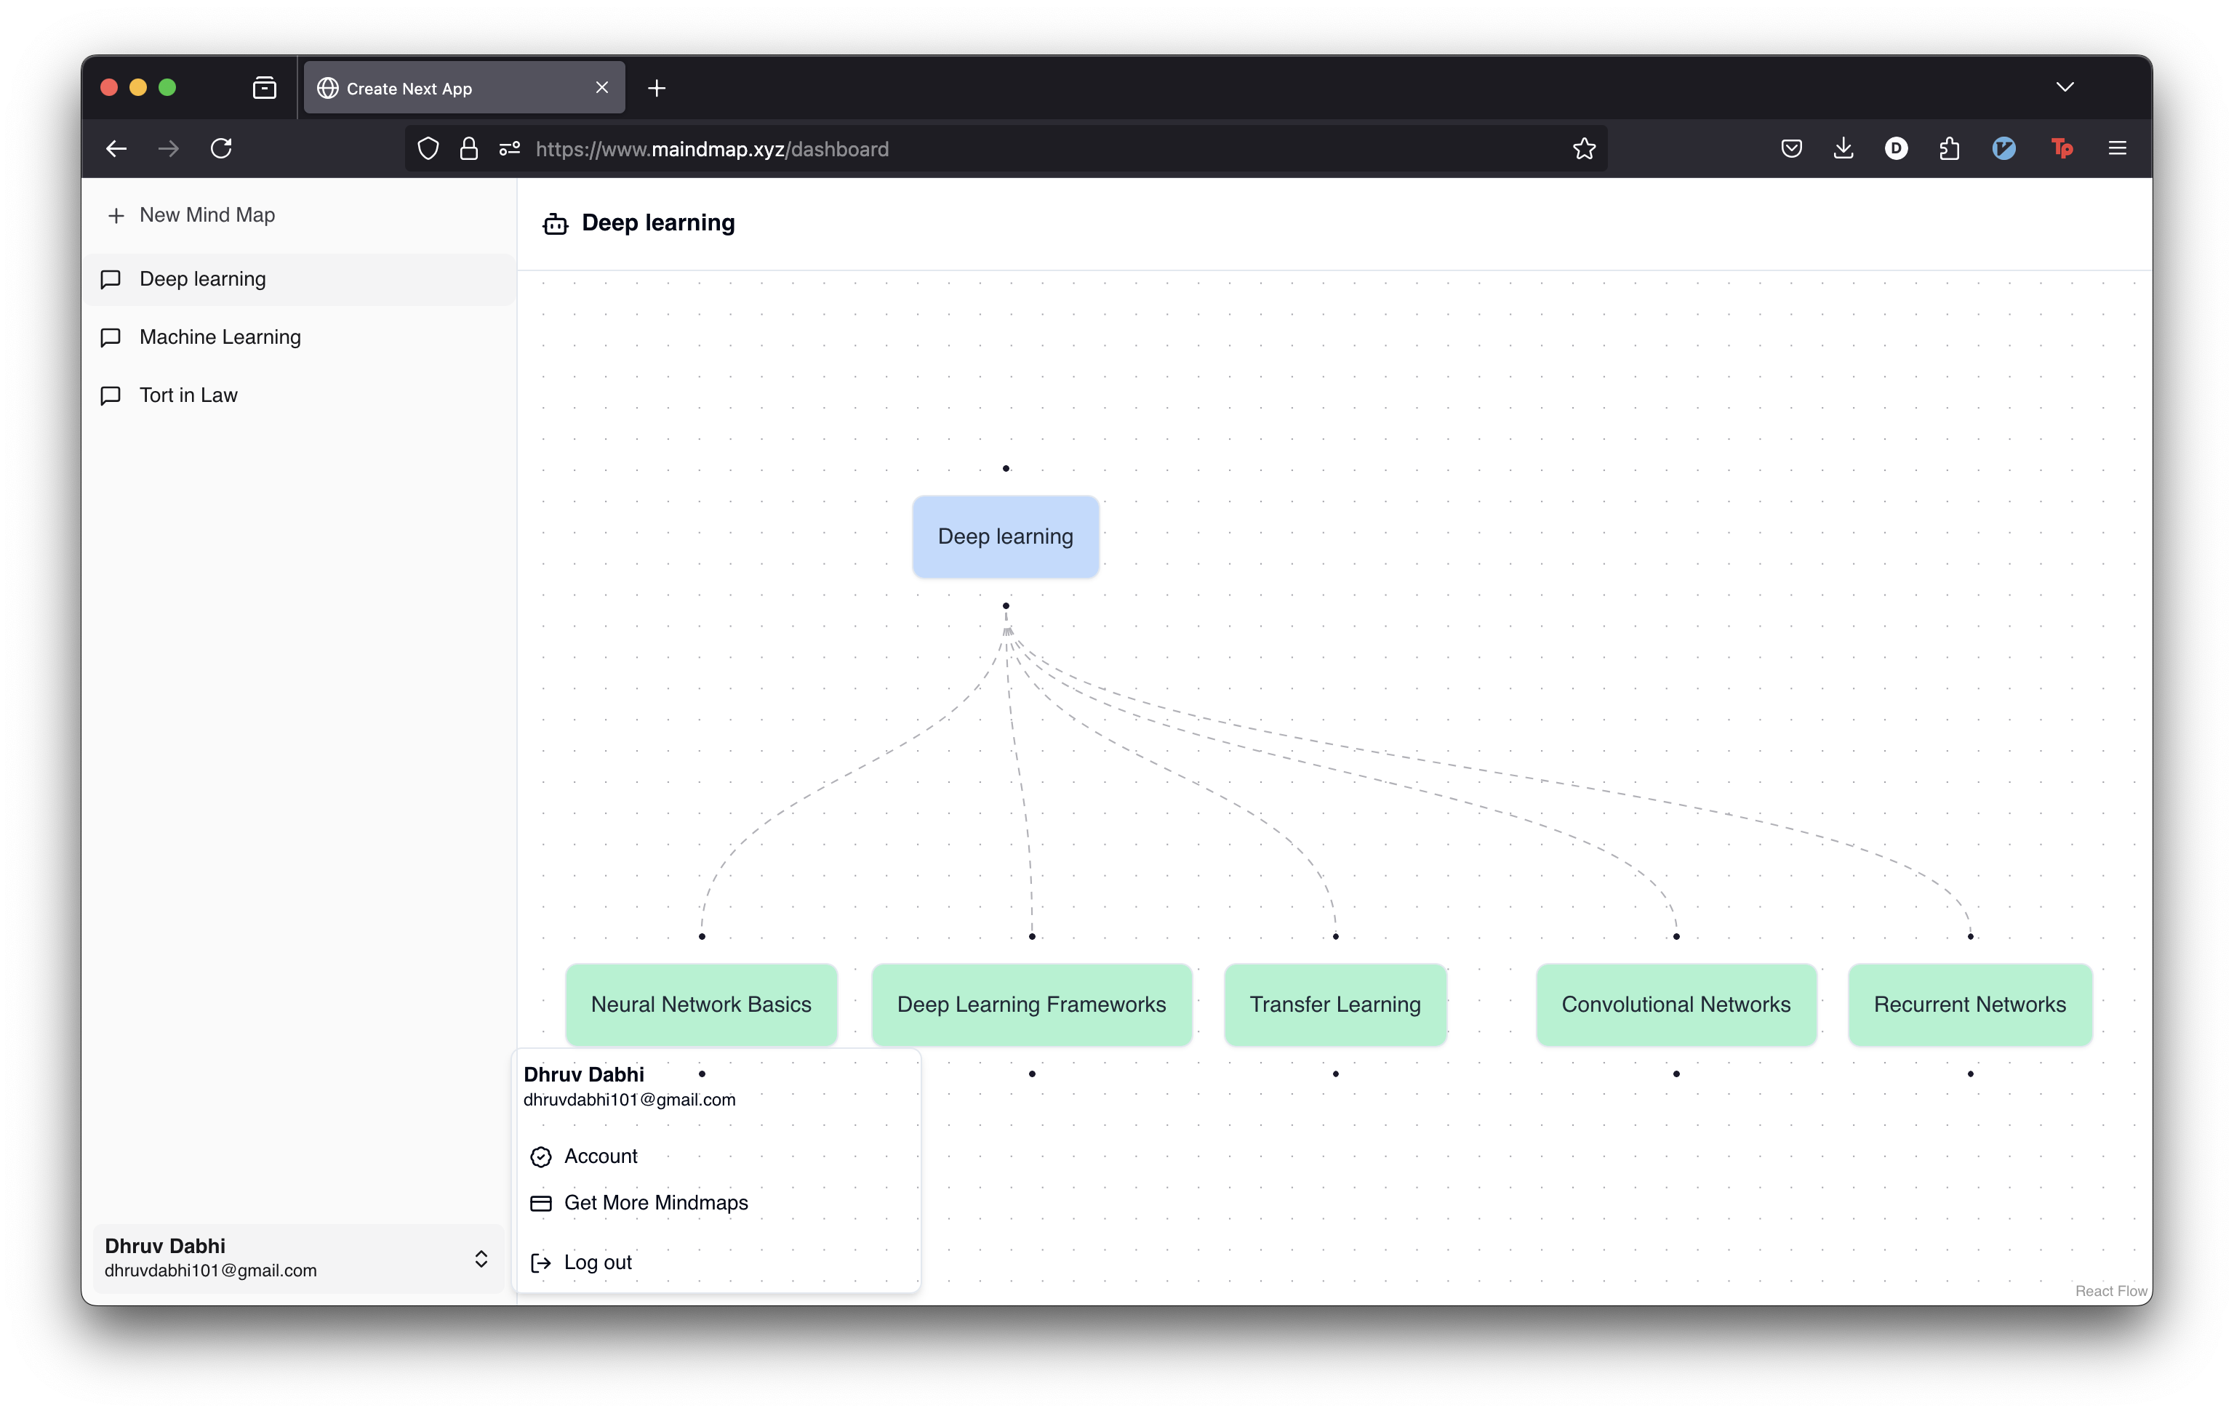Click the robot icon beside the Deep learning title
This screenshot has width=2234, height=1413.
coord(556,223)
